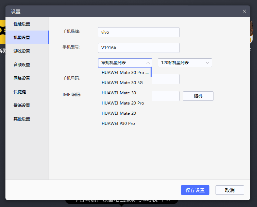Show the 快捷键 settings tab
The width and height of the screenshot is (257, 207).
pyautogui.click(x=27, y=92)
